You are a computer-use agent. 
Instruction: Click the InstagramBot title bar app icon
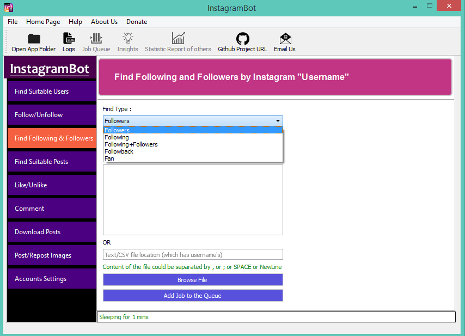pyautogui.click(x=8, y=8)
